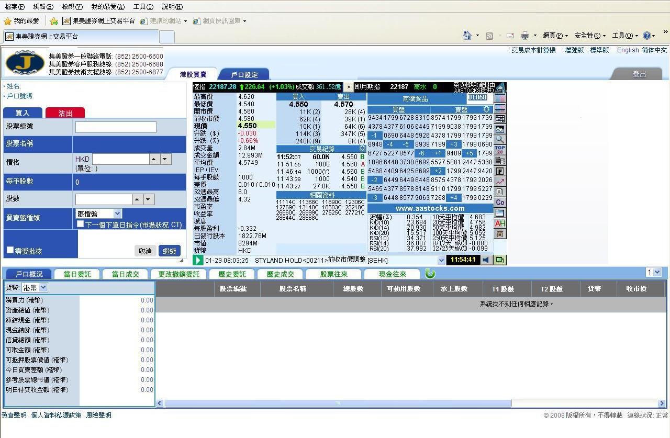Open the folder icon in AAStocks sidebar
670x438 pixels.
click(x=500, y=213)
